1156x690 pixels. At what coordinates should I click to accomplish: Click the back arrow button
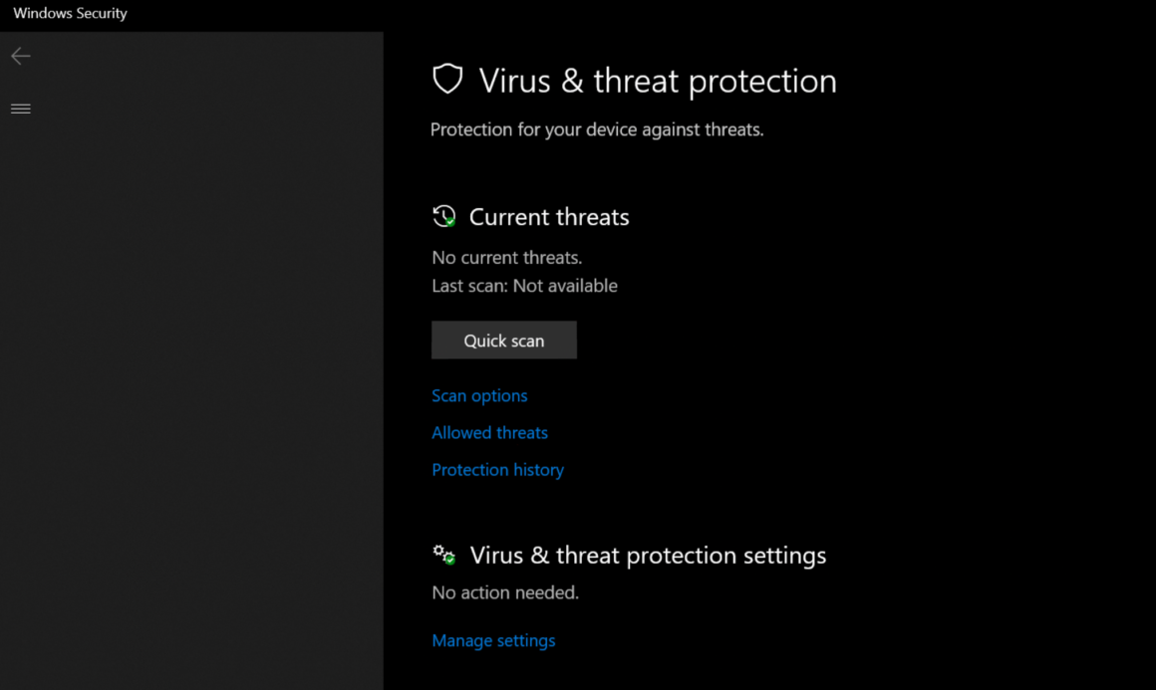point(21,57)
